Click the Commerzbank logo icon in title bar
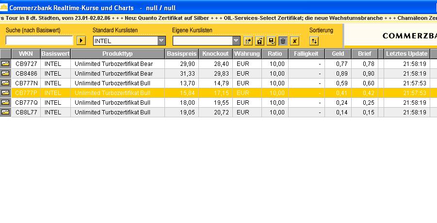The height and width of the screenshot is (223, 437). click(3, 7)
